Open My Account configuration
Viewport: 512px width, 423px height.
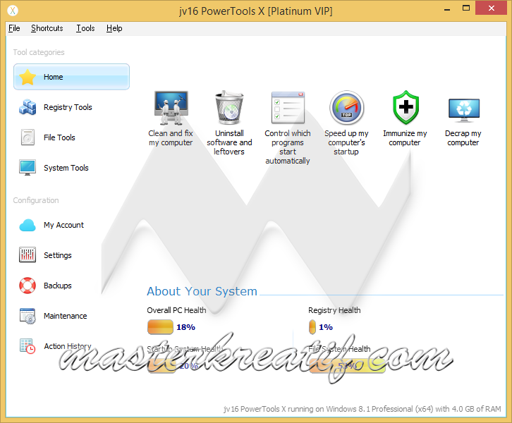click(x=63, y=225)
